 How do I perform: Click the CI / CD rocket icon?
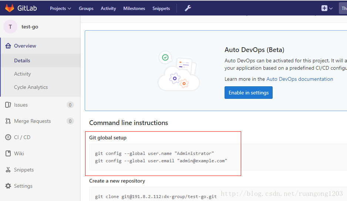click(x=8, y=137)
